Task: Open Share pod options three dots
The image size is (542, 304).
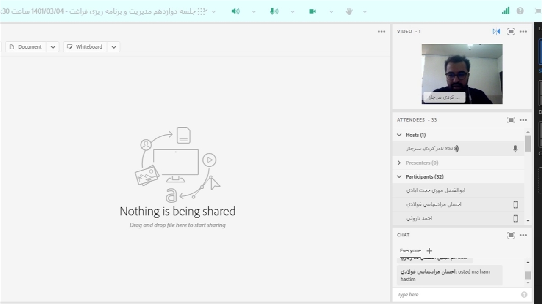Action: point(382,31)
